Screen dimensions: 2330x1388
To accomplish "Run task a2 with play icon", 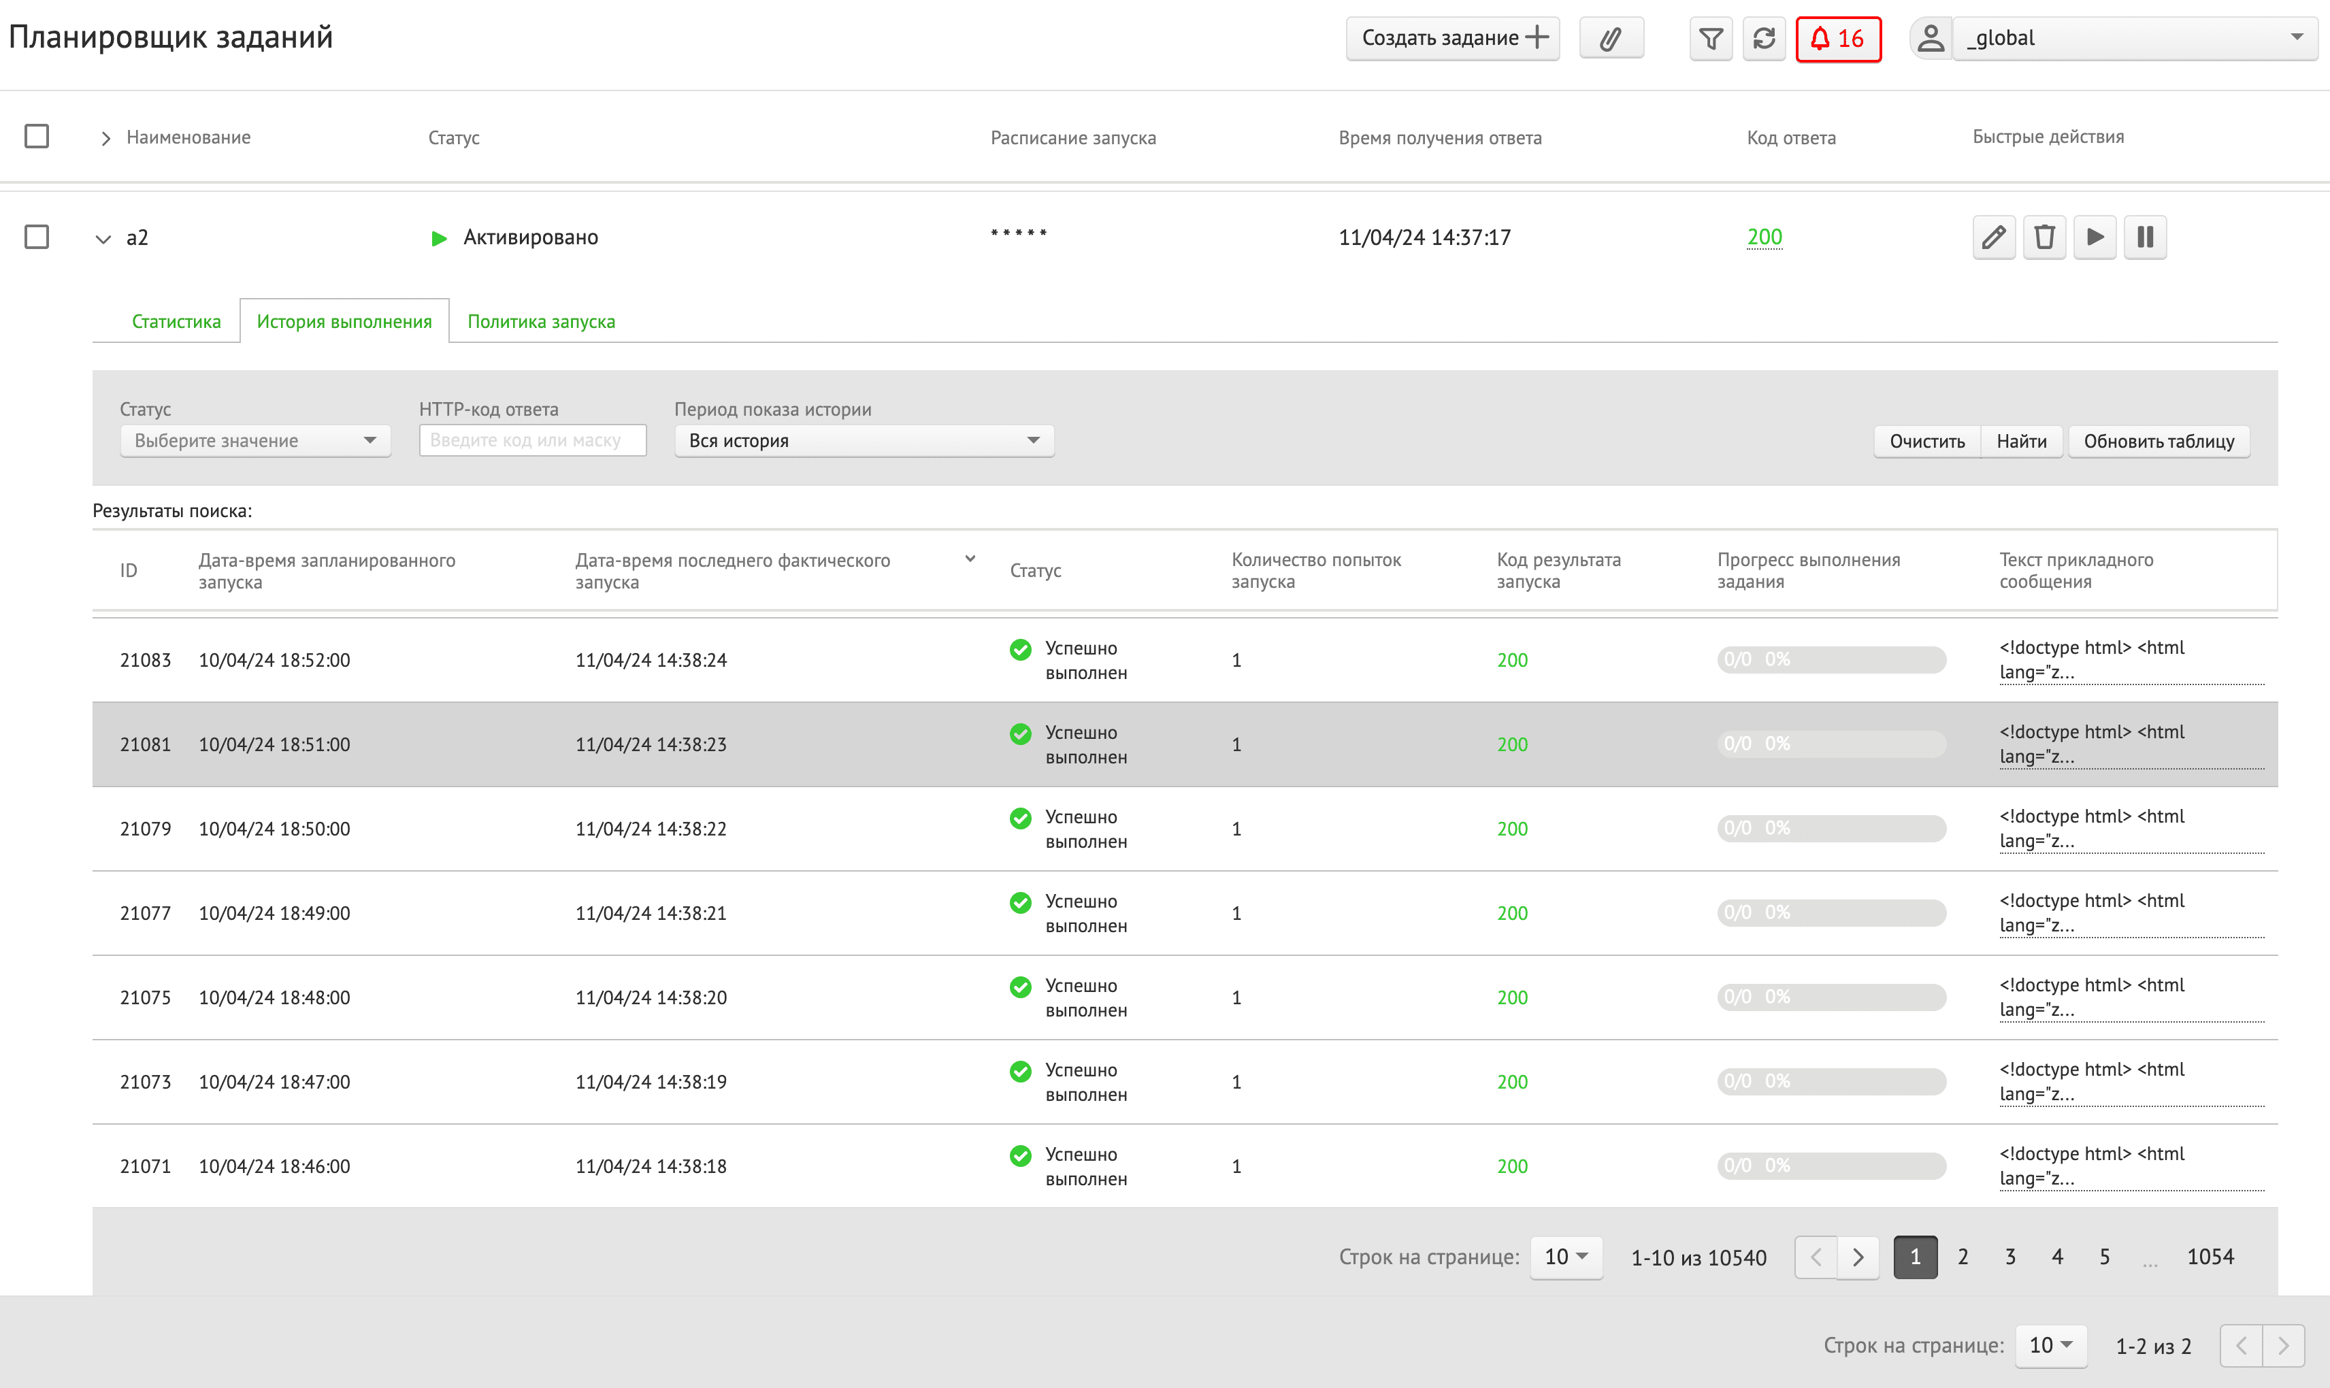I will pyautogui.click(x=2095, y=237).
